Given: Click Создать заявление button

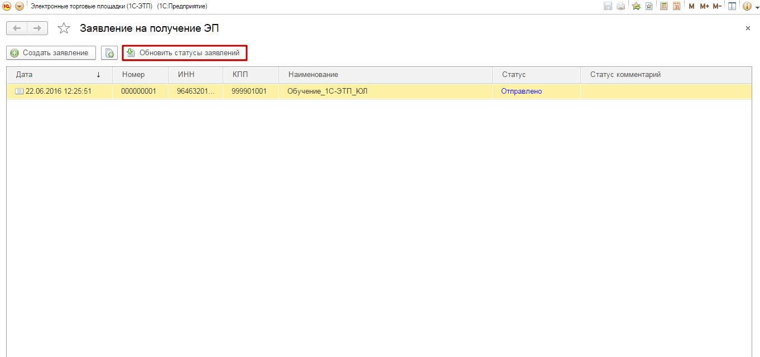Looking at the screenshot, I should click(51, 53).
